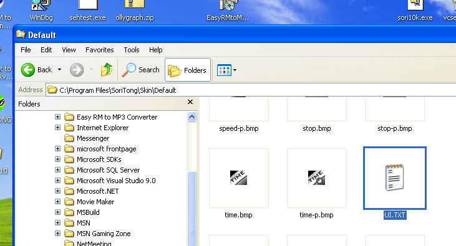Click the Views grid icon

coord(224,70)
